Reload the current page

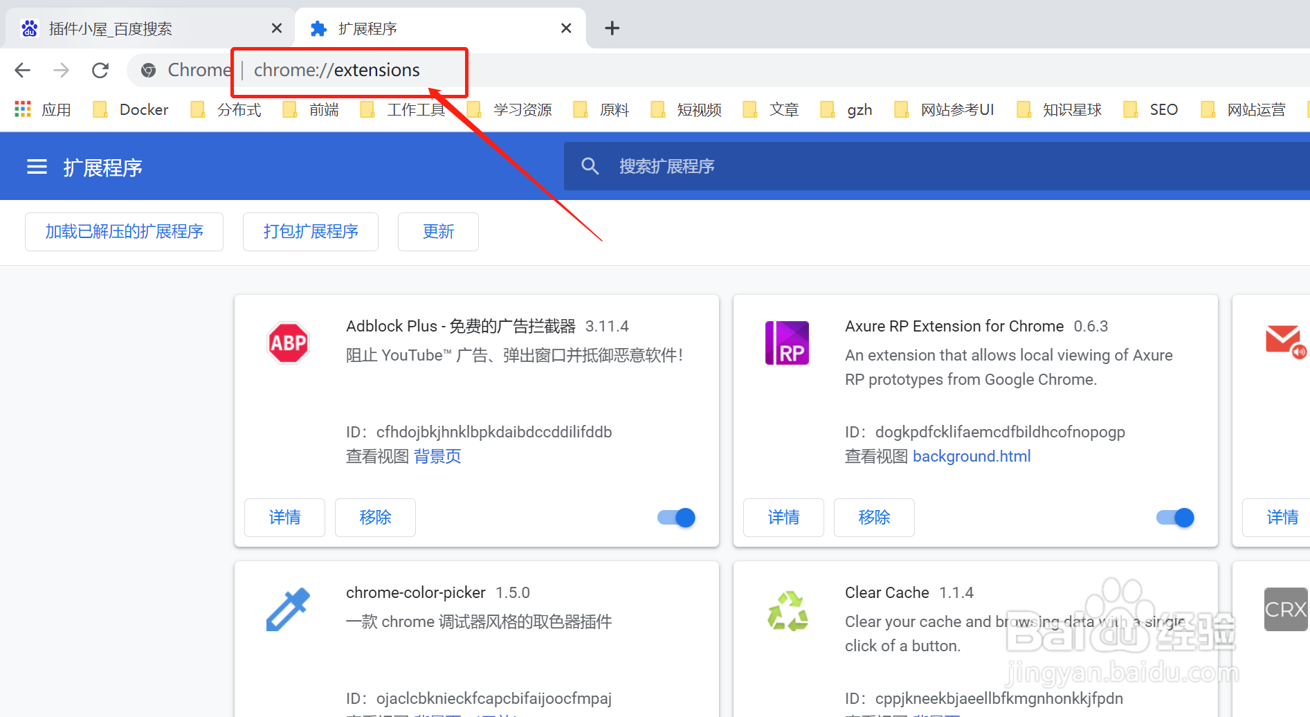[x=100, y=70]
